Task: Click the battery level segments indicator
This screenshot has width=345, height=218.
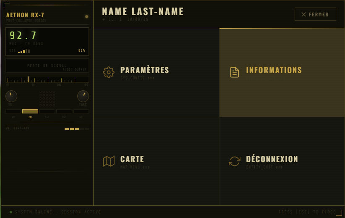Action: (x=76, y=129)
